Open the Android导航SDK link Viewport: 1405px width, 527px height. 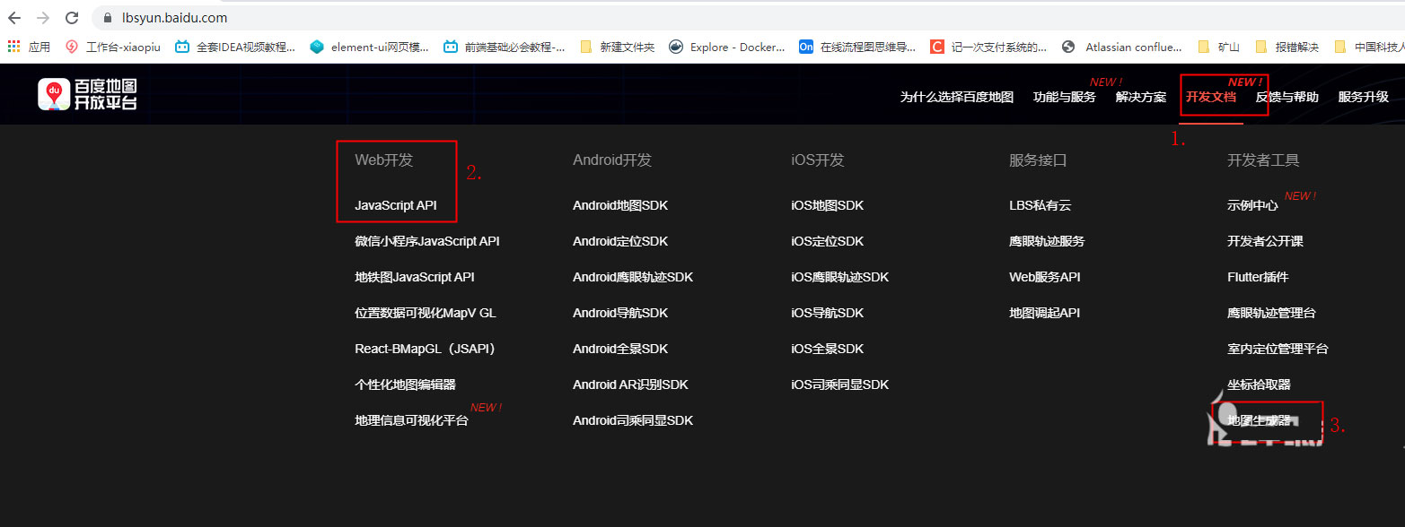coord(620,313)
